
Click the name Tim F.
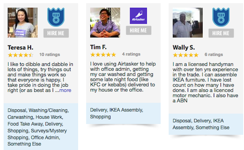[x=98, y=47]
